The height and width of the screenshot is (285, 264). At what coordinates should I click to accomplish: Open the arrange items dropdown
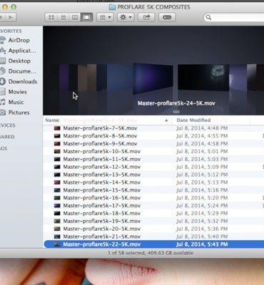(105, 17)
